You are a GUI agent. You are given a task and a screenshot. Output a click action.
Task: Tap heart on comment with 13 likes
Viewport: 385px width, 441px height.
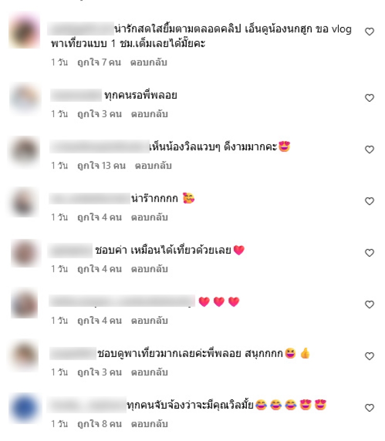pyautogui.click(x=369, y=149)
